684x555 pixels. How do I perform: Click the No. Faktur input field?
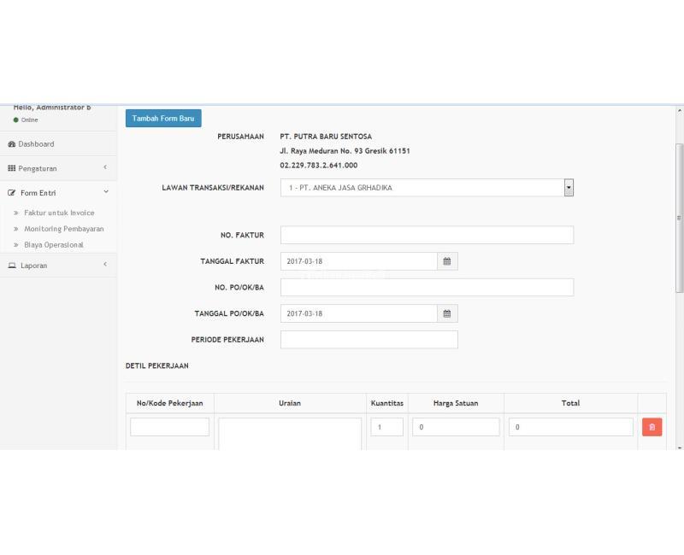(x=427, y=235)
